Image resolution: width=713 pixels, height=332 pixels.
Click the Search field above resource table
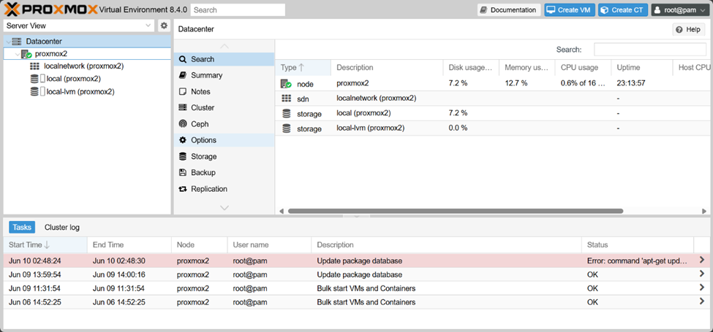(650, 50)
